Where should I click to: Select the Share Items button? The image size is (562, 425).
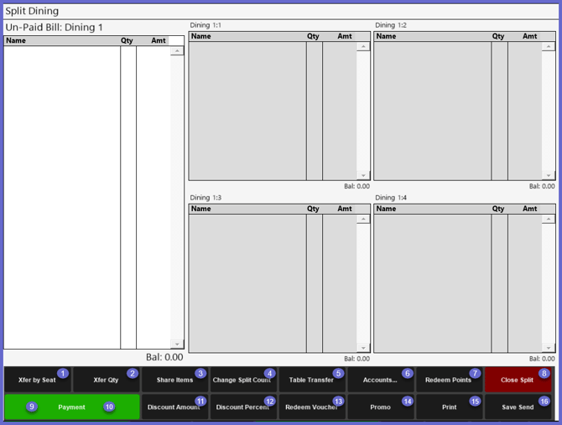click(x=174, y=380)
